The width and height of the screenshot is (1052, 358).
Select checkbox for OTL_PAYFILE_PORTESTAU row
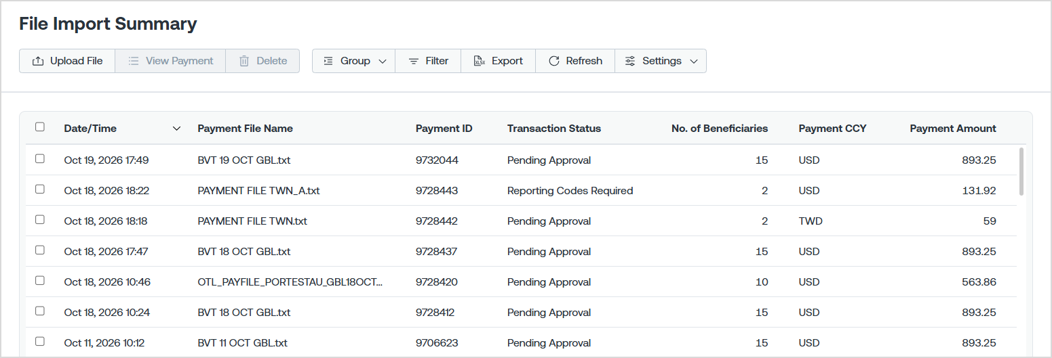(40, 280)
